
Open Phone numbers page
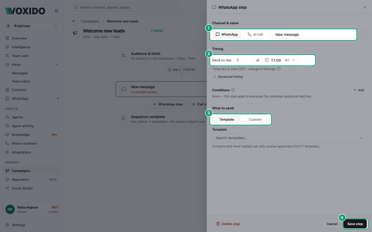point(32,143)
